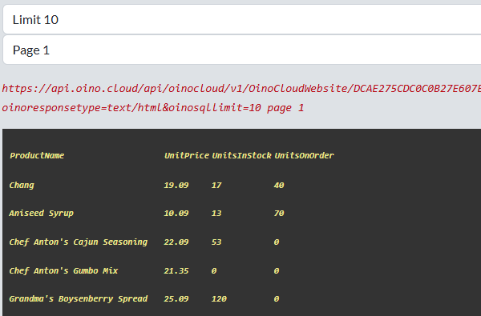
Task: Select the Limit 10 field
Action: (x=242, y=19)
